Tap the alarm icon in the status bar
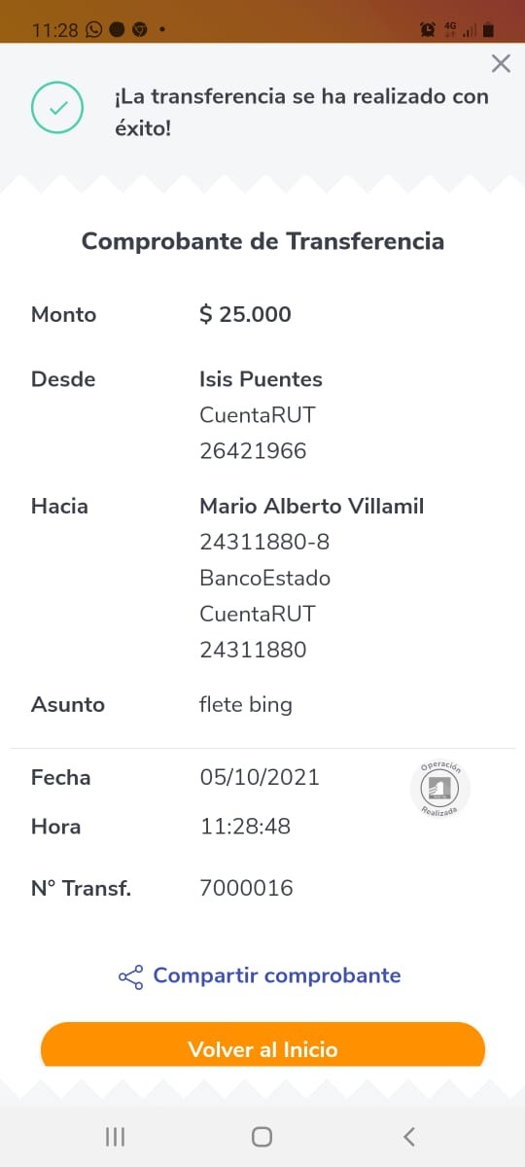Image resolution: width=525 pixels, height=1167 pixels. pos(428,29)
